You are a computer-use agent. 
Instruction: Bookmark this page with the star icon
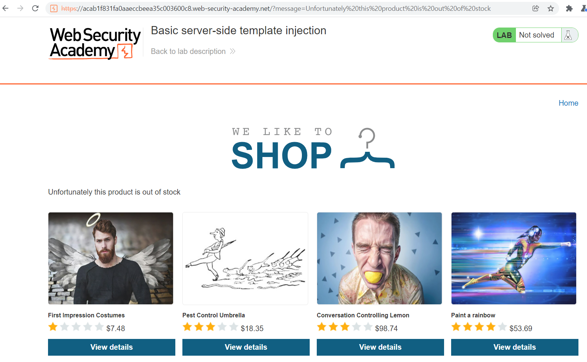click(551, 8)
